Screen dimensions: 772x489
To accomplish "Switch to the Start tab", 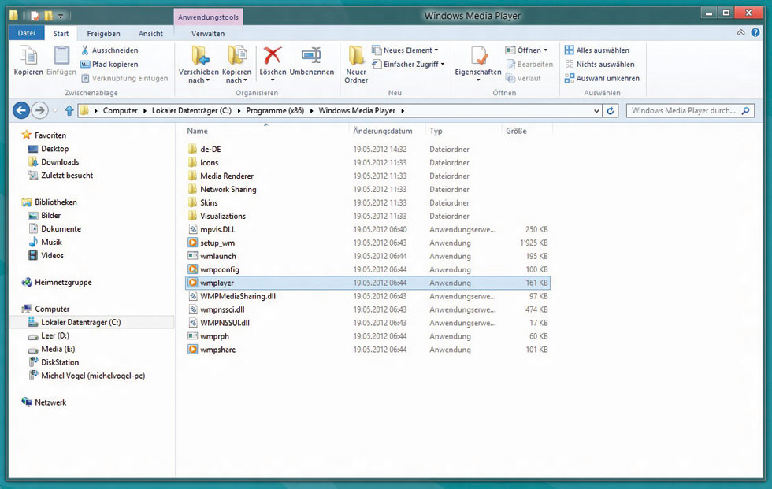I will [x=61, y=33].
